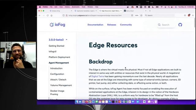
Task: Go back with the browser back arrow
Action: click(x=40, y=16)
